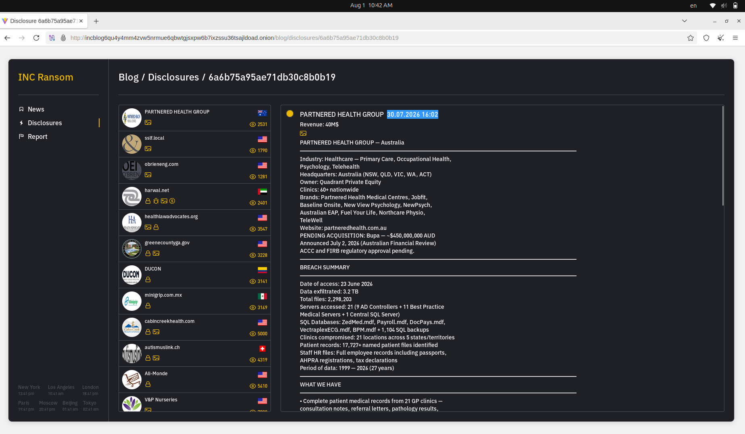Screen dimensions: 745x434
Task: Click the Blog breadcrumb link
Action: tap(129, 77)
